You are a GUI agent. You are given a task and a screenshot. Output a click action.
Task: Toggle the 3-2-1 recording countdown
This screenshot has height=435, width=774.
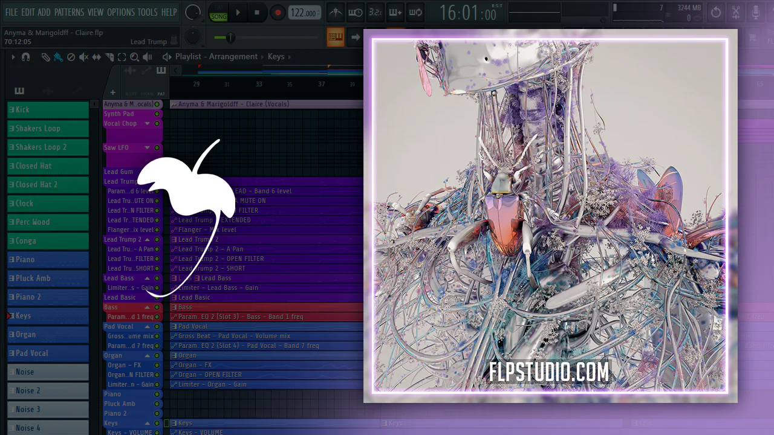375,12
